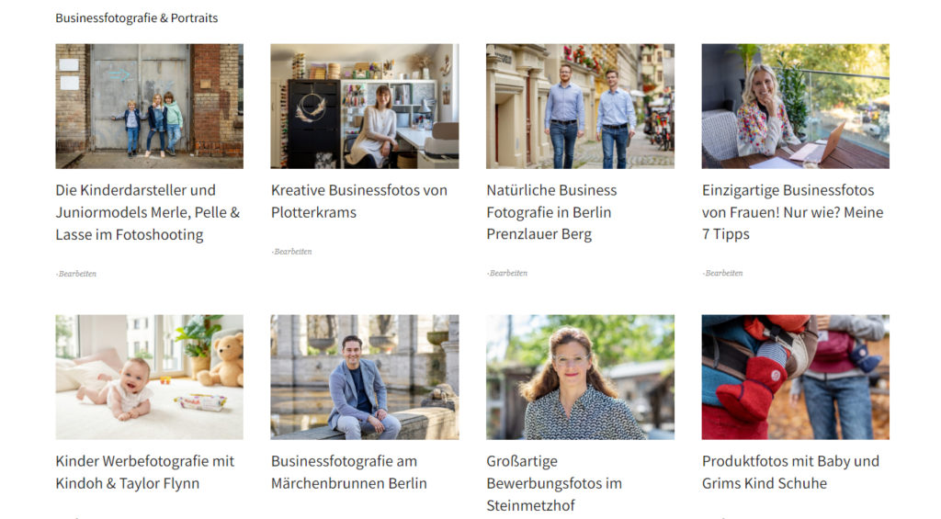This screenshot has width=941, height=519.
Task: Click Bearbeiten under the Prenzlauer Berg post
Action: [507, 273]
